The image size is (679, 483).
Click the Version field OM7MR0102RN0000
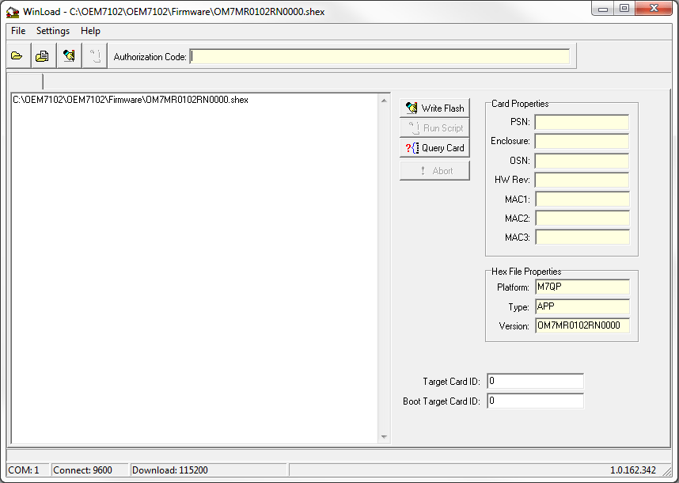(x=582, y=325)
